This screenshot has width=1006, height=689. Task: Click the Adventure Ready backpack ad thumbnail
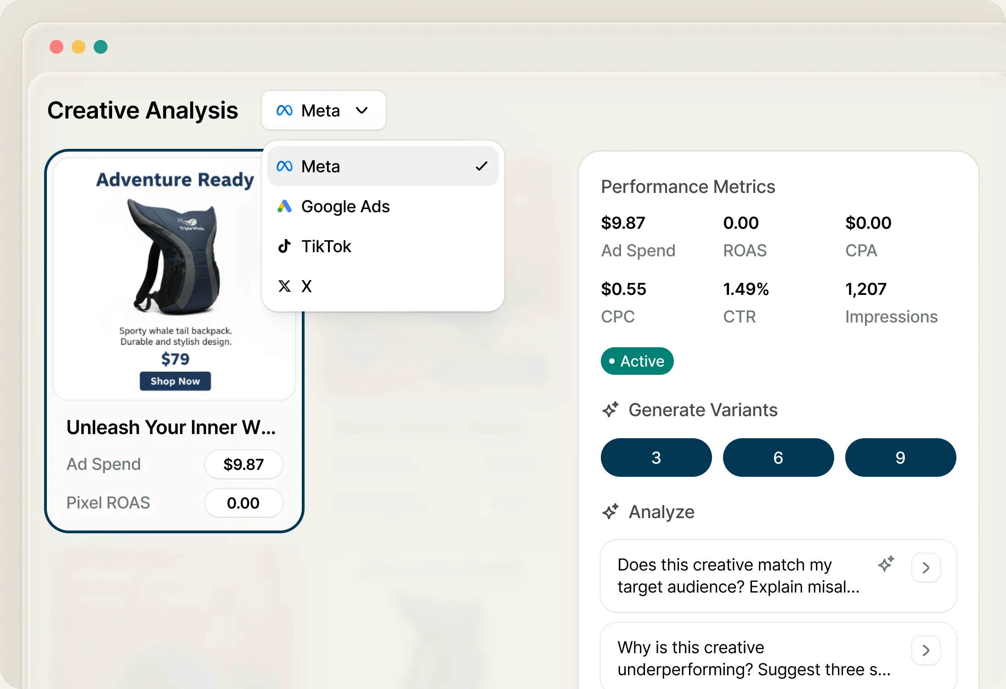click(175, 279)
